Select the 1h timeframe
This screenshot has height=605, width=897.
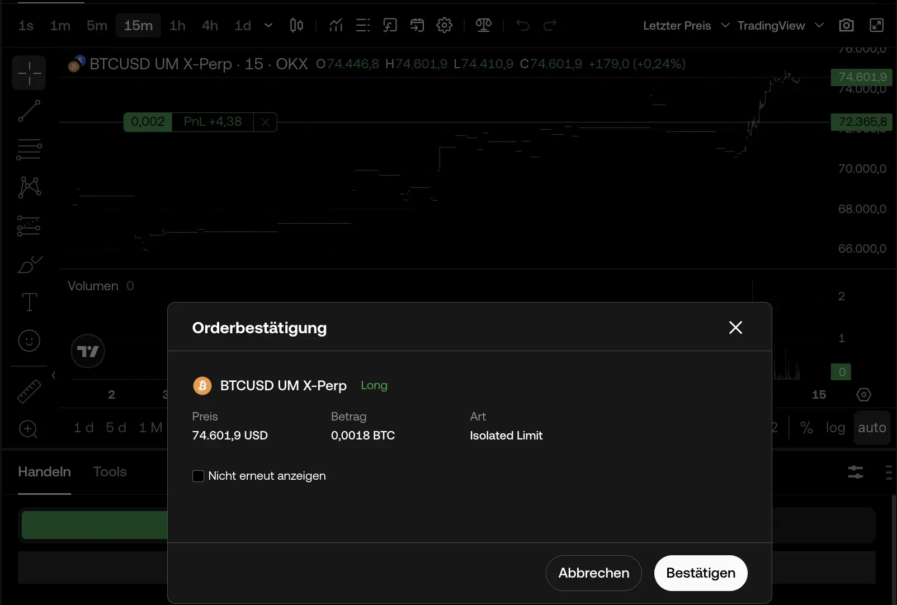[x=177, y=26]
